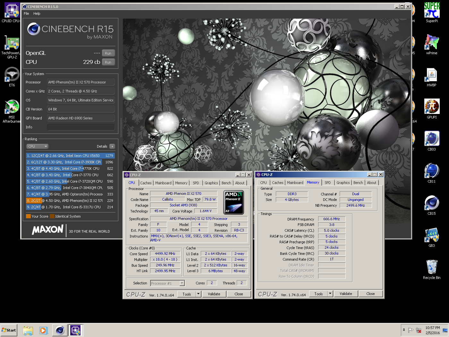Open the CB03 desktop shortcut
Image resolution: width=449 pixels, height=337 pixels.
coord(432,141)
